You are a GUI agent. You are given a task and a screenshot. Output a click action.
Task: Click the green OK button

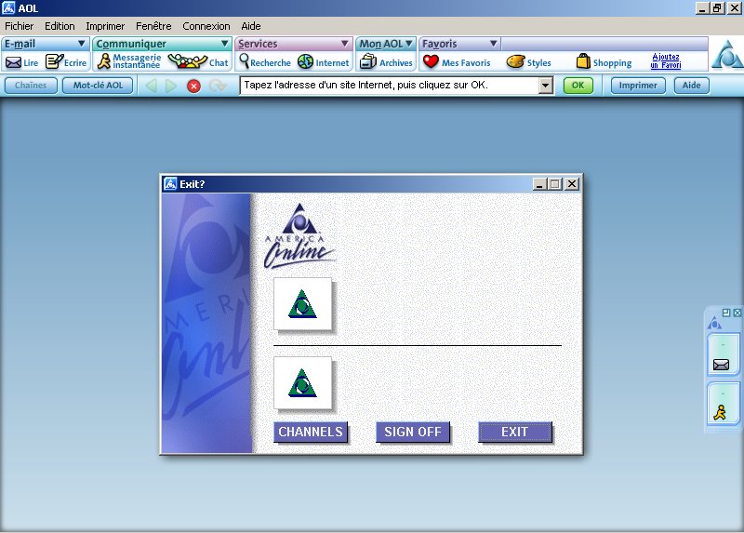coord(578,86)
